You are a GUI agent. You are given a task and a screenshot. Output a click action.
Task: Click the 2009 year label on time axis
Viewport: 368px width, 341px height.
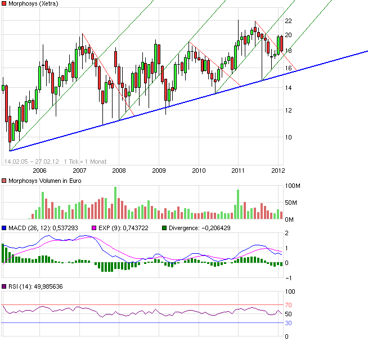coord(159,170)
